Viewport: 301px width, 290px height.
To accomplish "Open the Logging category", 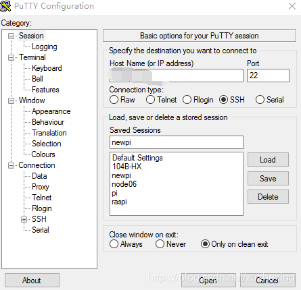I will 45,47.
